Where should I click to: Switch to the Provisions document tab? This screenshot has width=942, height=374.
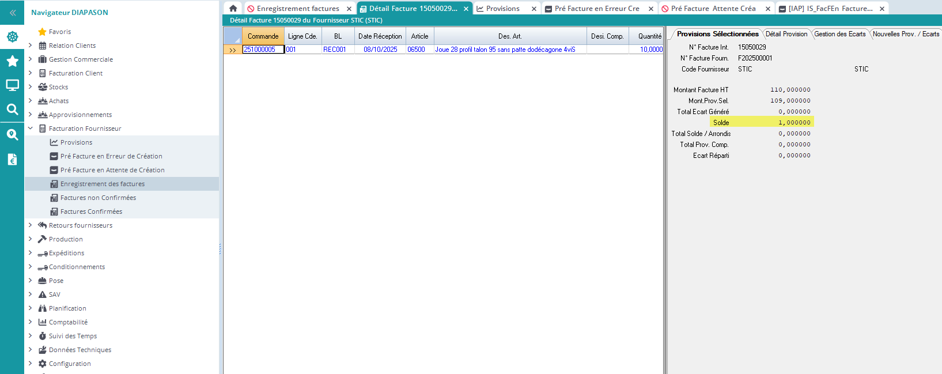point(502,9)
